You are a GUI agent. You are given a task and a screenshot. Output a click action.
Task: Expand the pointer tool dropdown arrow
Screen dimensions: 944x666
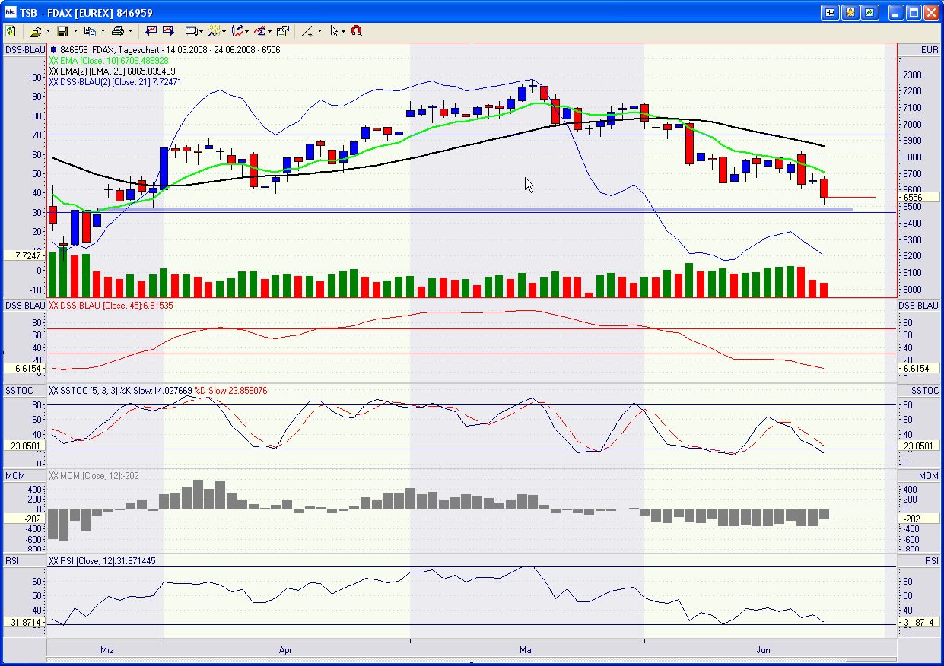343,31
